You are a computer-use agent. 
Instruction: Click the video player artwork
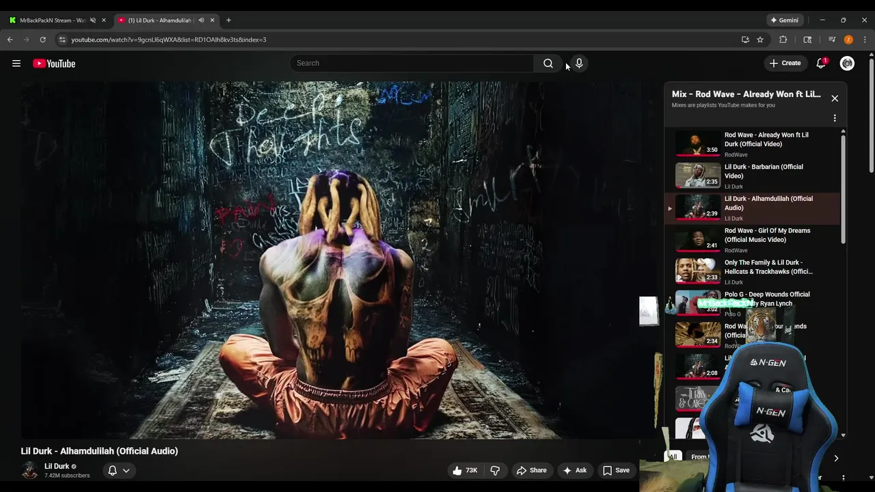pyautogui.click(x=338, y=260)
